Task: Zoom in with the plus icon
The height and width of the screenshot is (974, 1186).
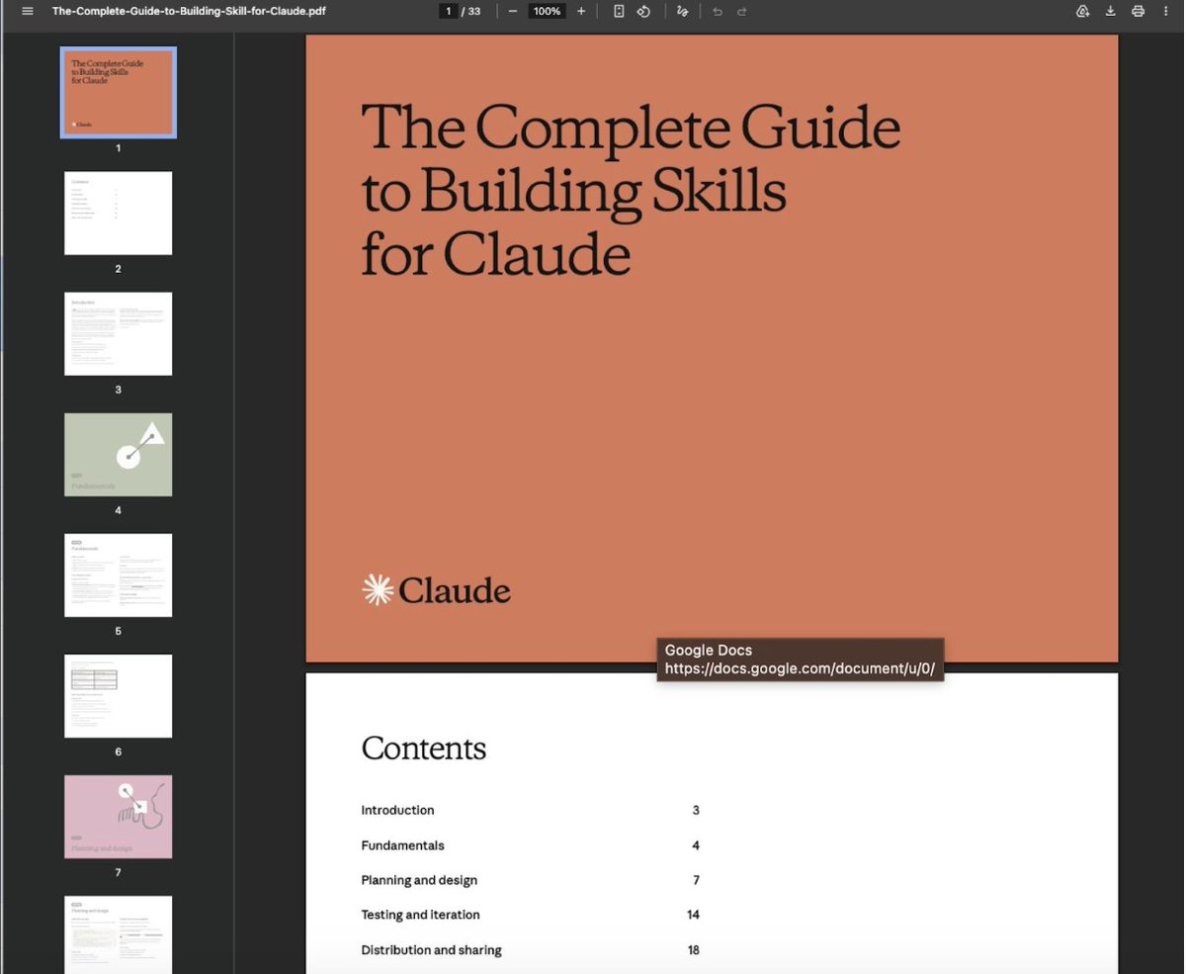Action: pyautogui.click(x=581, y=11)
